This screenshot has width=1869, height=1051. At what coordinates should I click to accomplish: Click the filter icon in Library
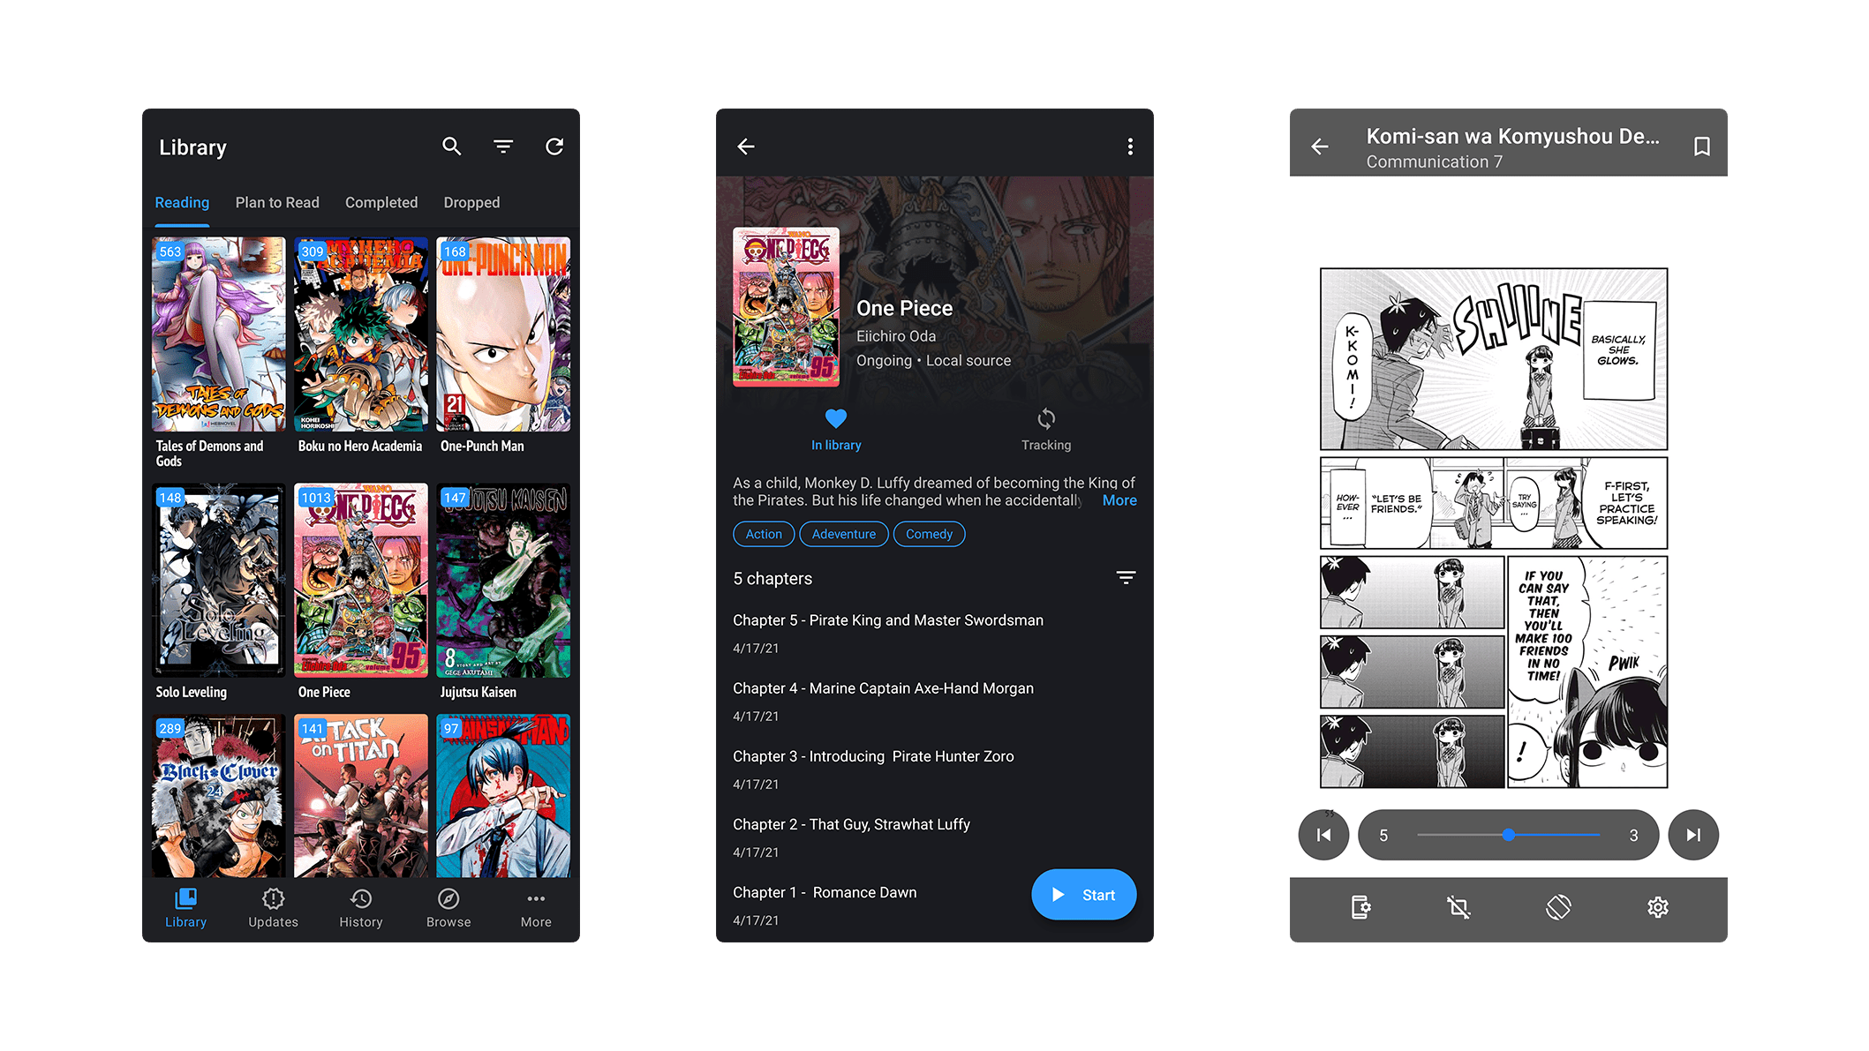pos(502,146)
